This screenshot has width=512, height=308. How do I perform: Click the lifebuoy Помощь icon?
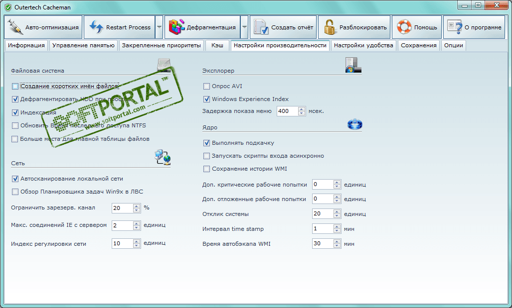(x=404, y=27)
